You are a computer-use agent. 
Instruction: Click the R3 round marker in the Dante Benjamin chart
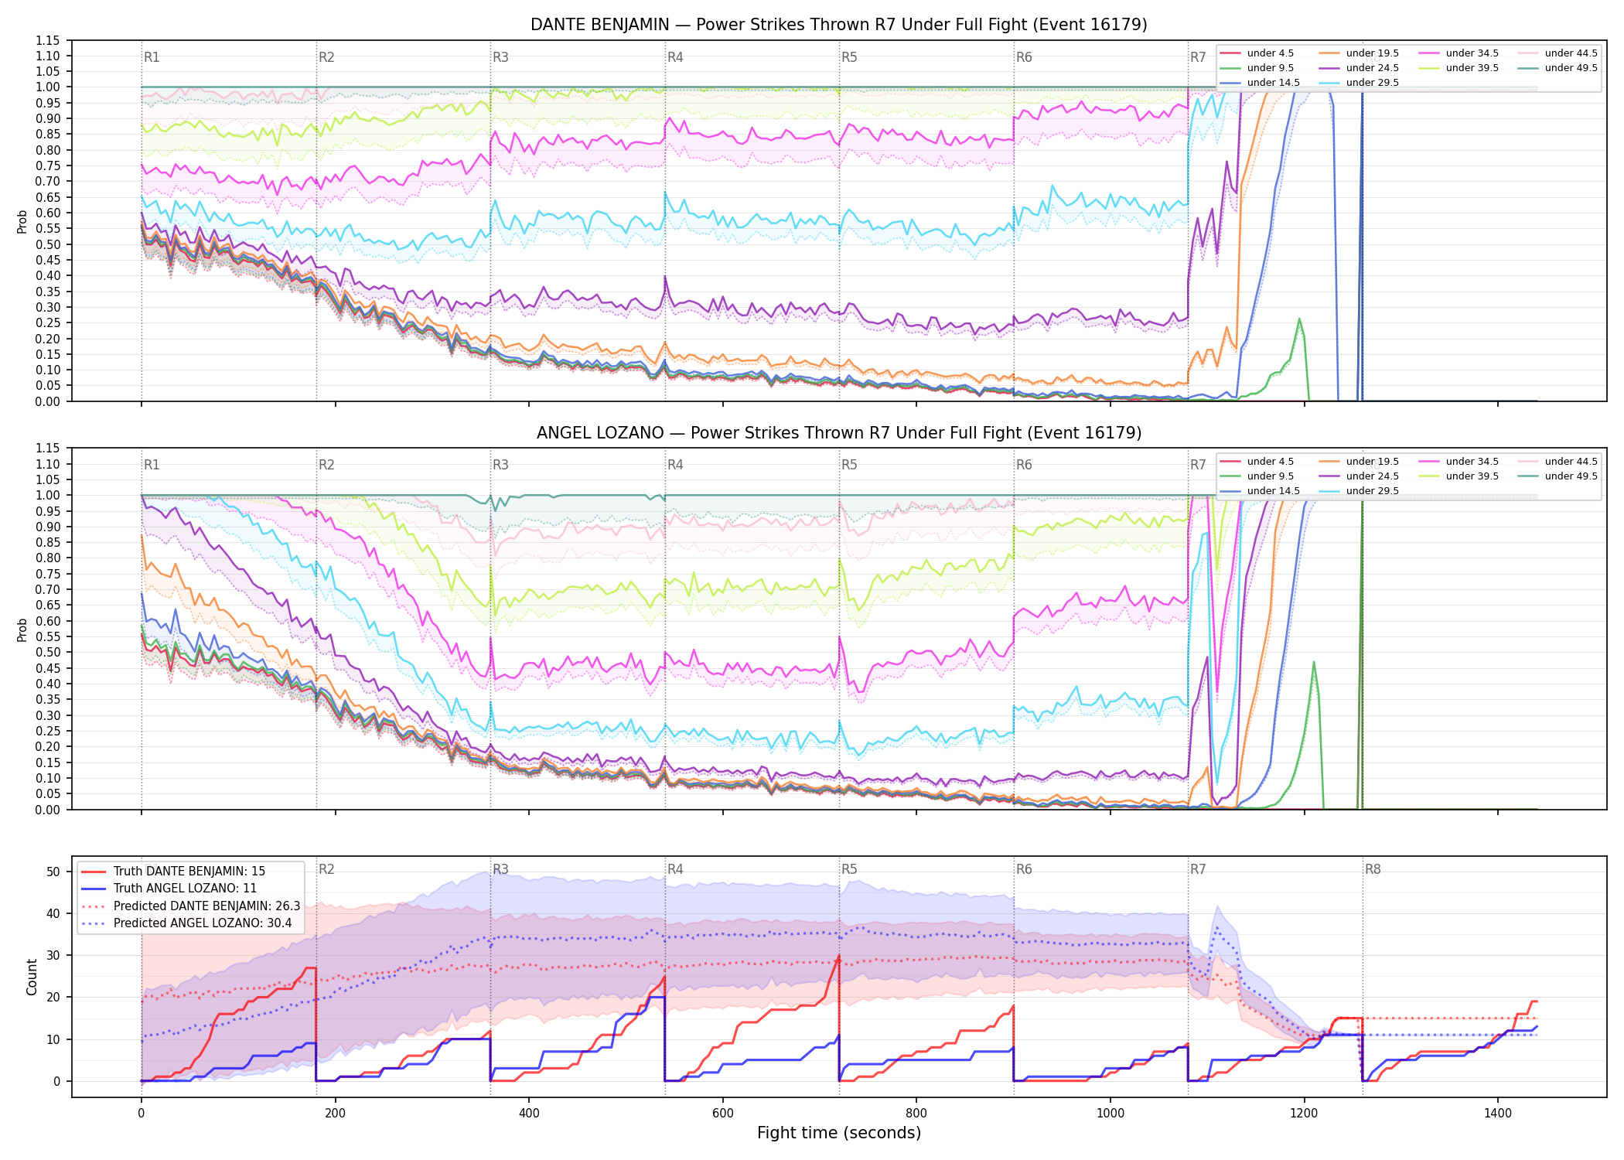tap(500, 57)
